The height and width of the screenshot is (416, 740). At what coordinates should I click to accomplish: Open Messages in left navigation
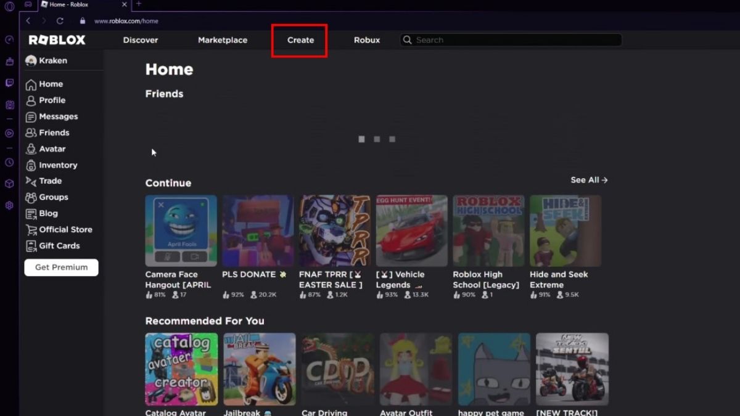point(52,116)
